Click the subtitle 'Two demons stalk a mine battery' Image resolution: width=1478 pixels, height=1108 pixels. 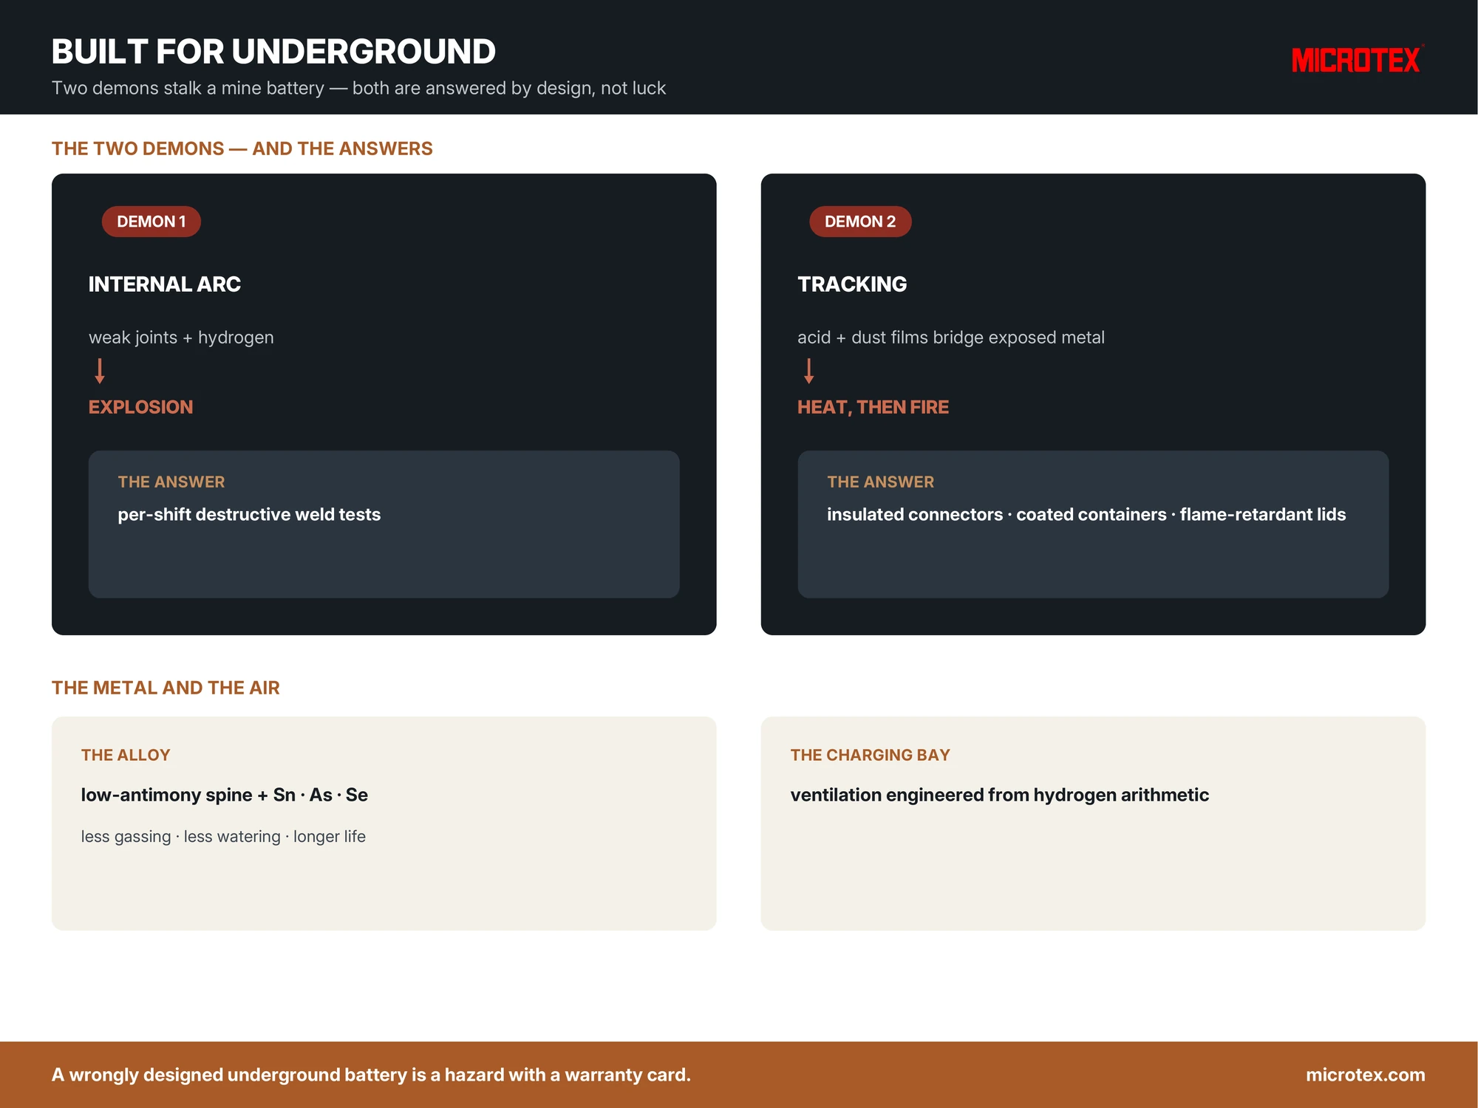358,88
